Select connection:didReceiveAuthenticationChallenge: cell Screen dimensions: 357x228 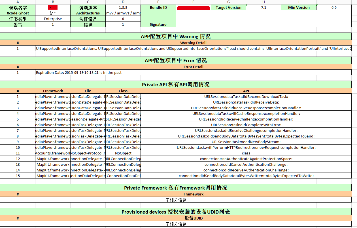[x=246, y=170]
